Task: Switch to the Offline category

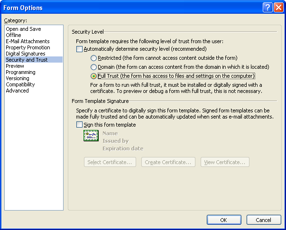Action: pyautogui.click(x=13, y=35)
